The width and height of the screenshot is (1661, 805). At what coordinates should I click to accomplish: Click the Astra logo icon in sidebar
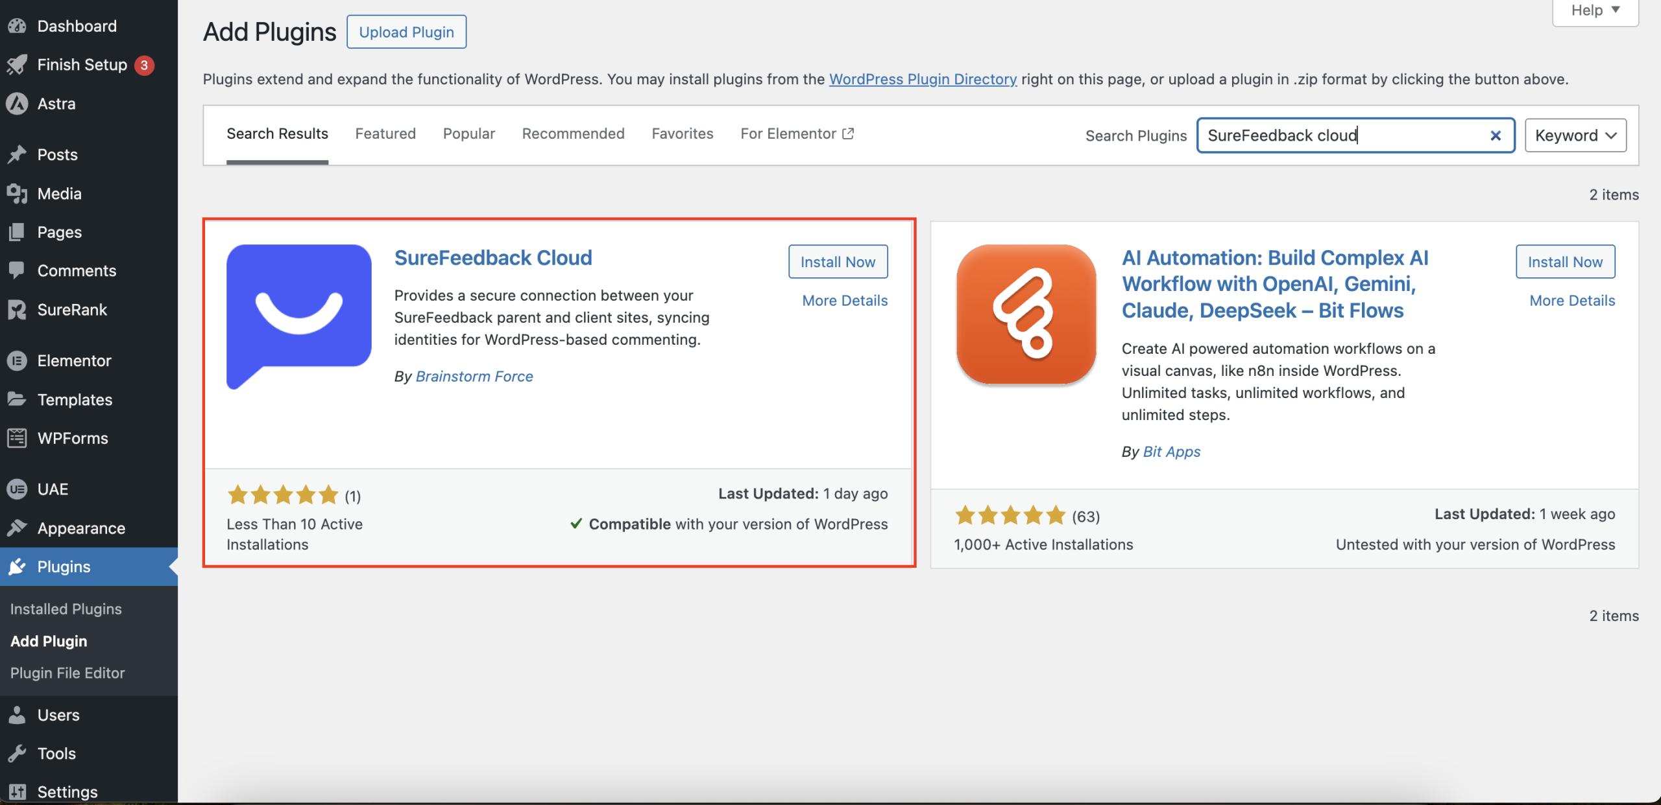[x=17, y=104]
